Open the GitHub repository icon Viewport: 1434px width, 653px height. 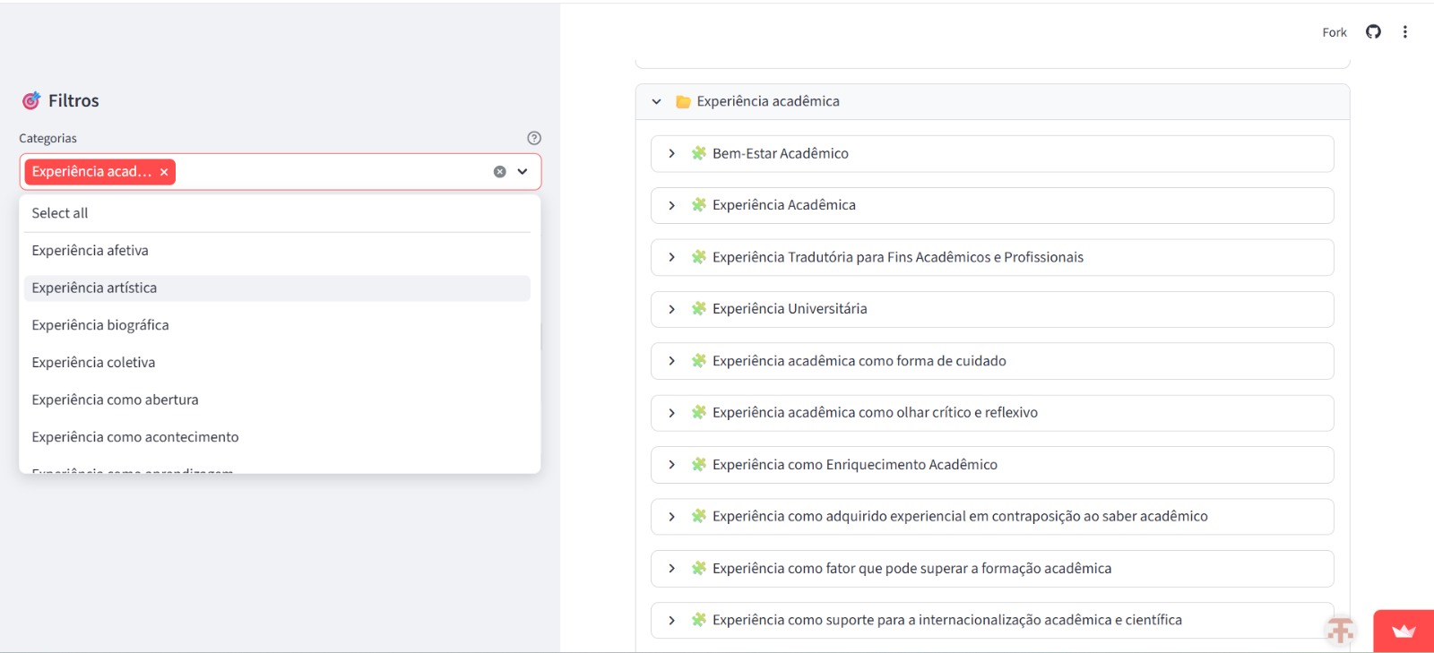click(x=1373, y=32)
